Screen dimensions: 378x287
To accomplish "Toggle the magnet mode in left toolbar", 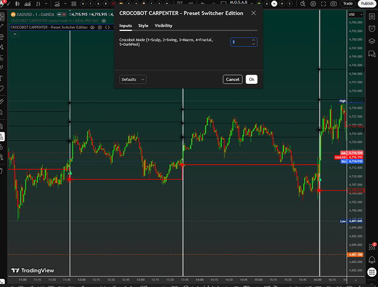I will coord(2,126).
